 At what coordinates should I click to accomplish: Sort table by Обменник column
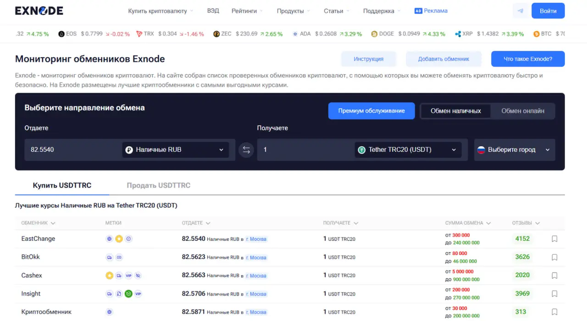[x=38, y=223]
